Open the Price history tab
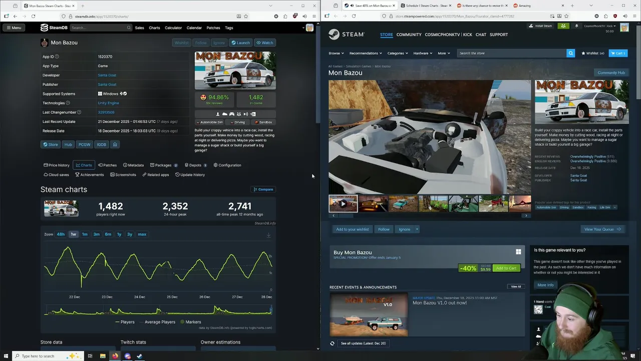Viewport: 641px width, 361px height. tap(57, 165)
